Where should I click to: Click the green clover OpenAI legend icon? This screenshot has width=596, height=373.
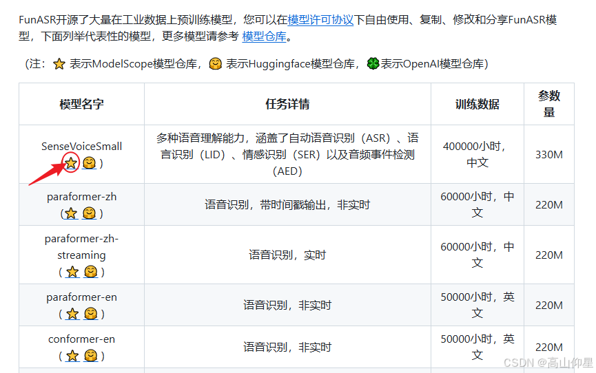(x=373, y=63)
